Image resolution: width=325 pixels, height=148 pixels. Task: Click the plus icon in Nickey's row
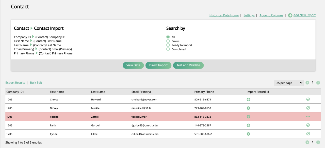248,108
